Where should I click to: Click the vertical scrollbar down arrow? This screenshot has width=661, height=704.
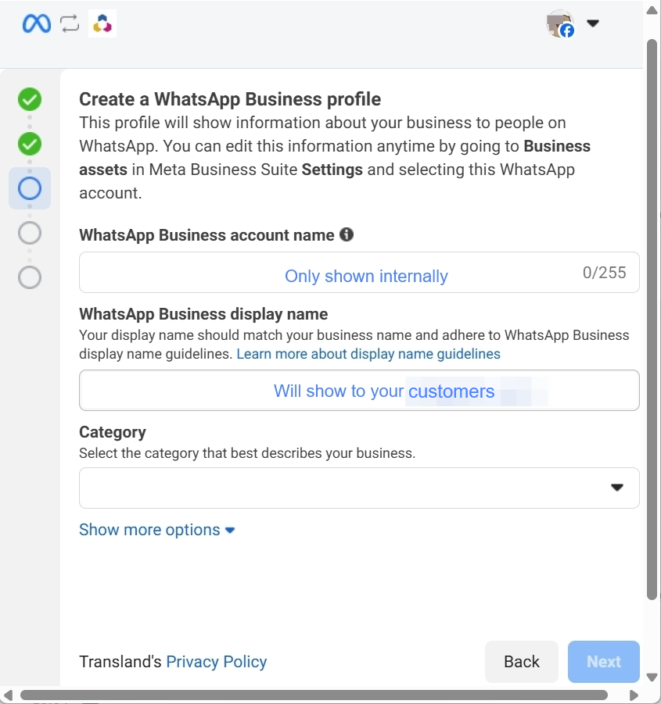652,677
